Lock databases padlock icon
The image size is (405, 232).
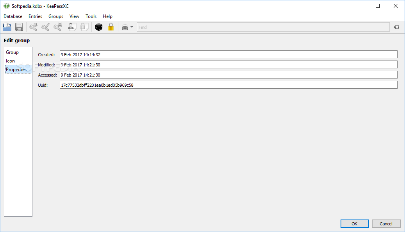pos(111,27)
